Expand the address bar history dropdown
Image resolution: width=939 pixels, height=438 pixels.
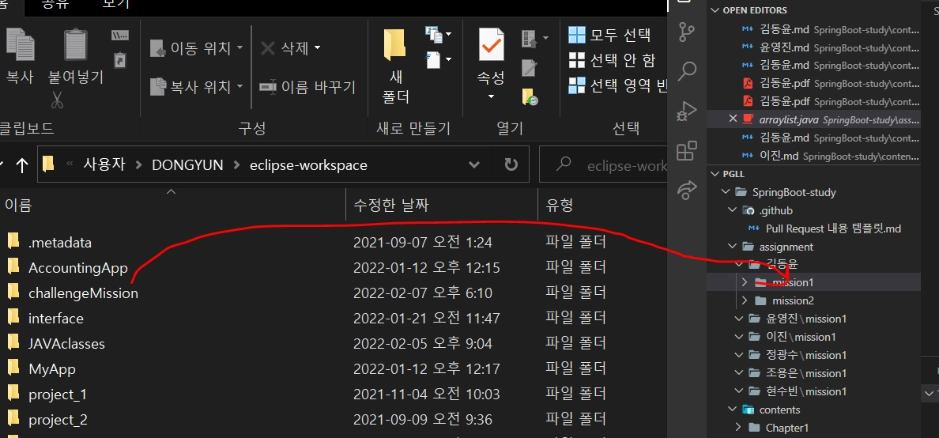[474, 164]
